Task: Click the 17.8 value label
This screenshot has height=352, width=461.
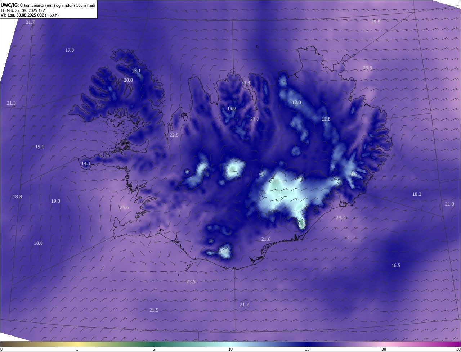Action: point(70,50)
